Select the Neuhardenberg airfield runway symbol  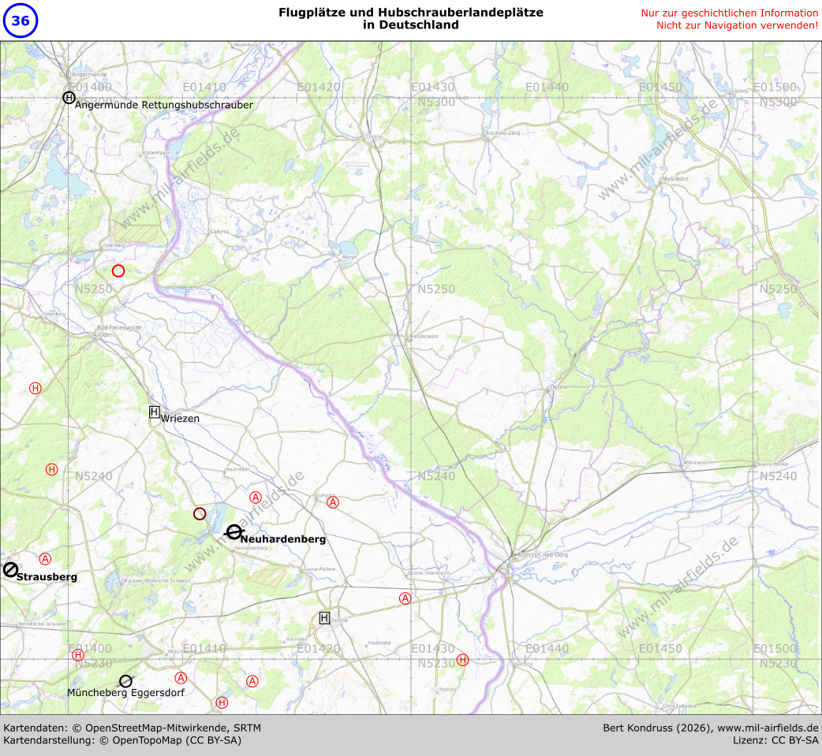(x=234, y=532)
